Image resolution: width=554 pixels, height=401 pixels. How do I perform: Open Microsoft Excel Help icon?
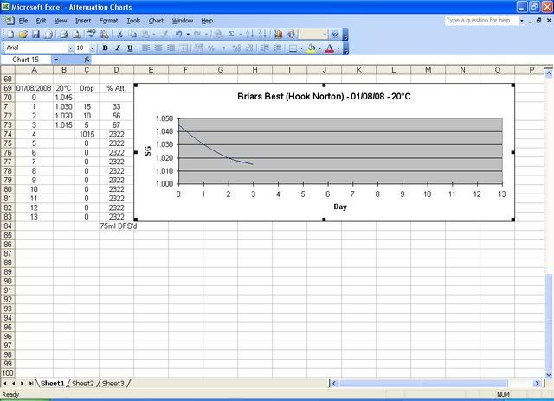(335, 35)
